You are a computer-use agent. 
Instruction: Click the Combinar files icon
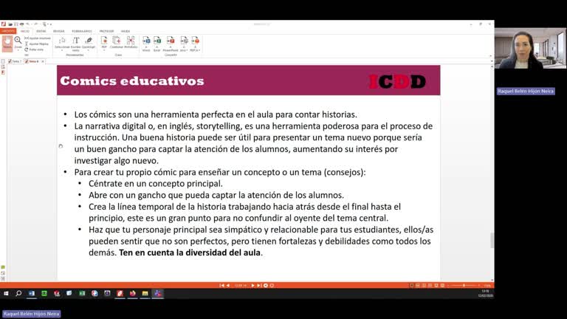click(117, 43)
